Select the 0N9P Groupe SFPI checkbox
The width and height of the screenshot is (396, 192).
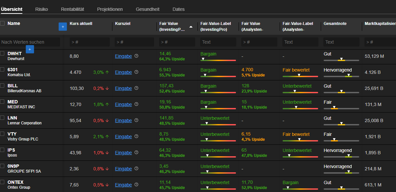[2, 166]
